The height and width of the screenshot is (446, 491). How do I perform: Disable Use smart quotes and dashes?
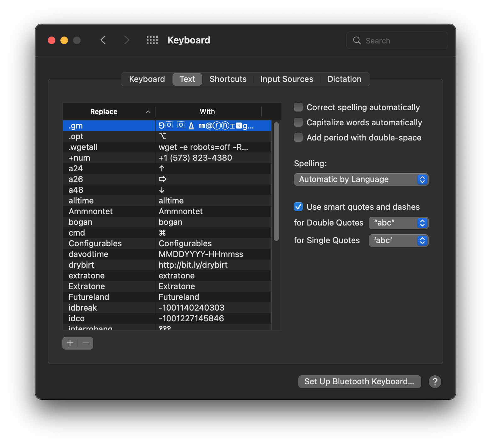(x=298, y=207)
